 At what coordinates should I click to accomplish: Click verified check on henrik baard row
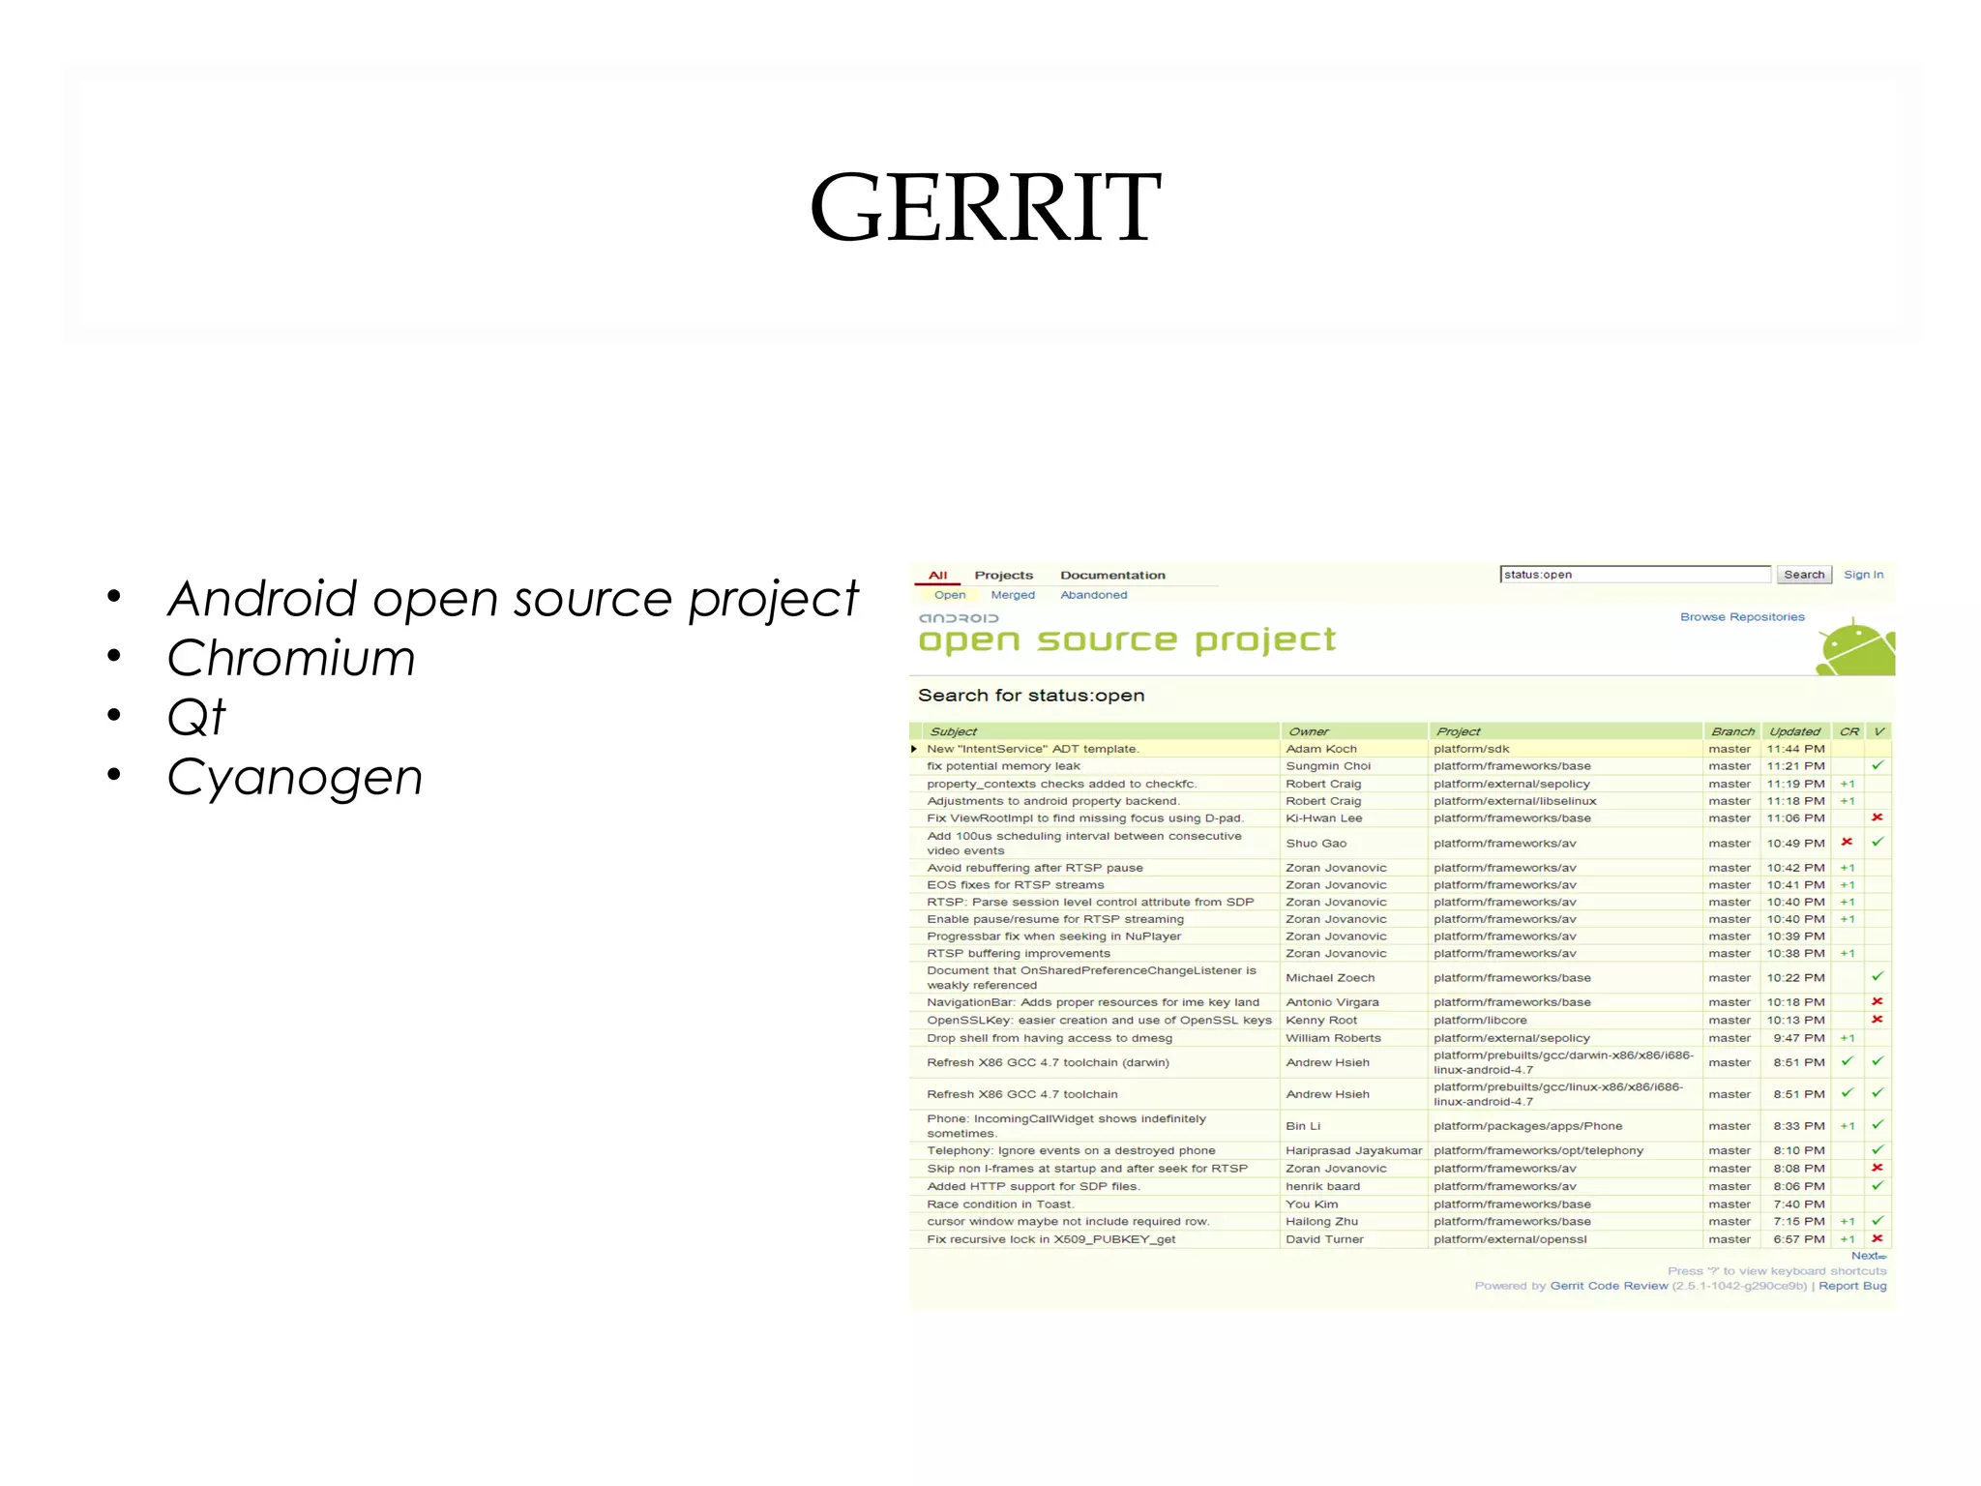[1878, 1185]
